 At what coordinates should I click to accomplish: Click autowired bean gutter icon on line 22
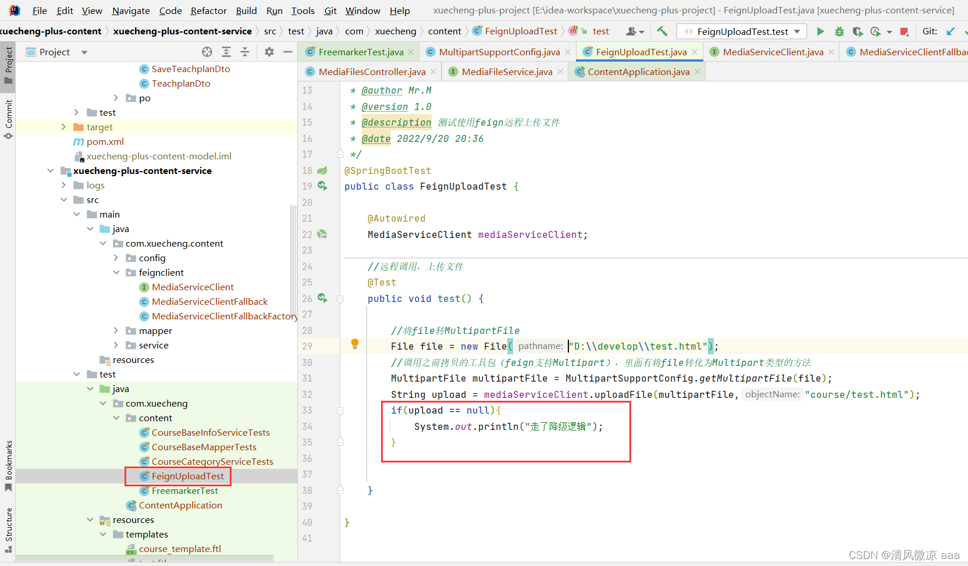pyautogui.click(x=322, y=234)
